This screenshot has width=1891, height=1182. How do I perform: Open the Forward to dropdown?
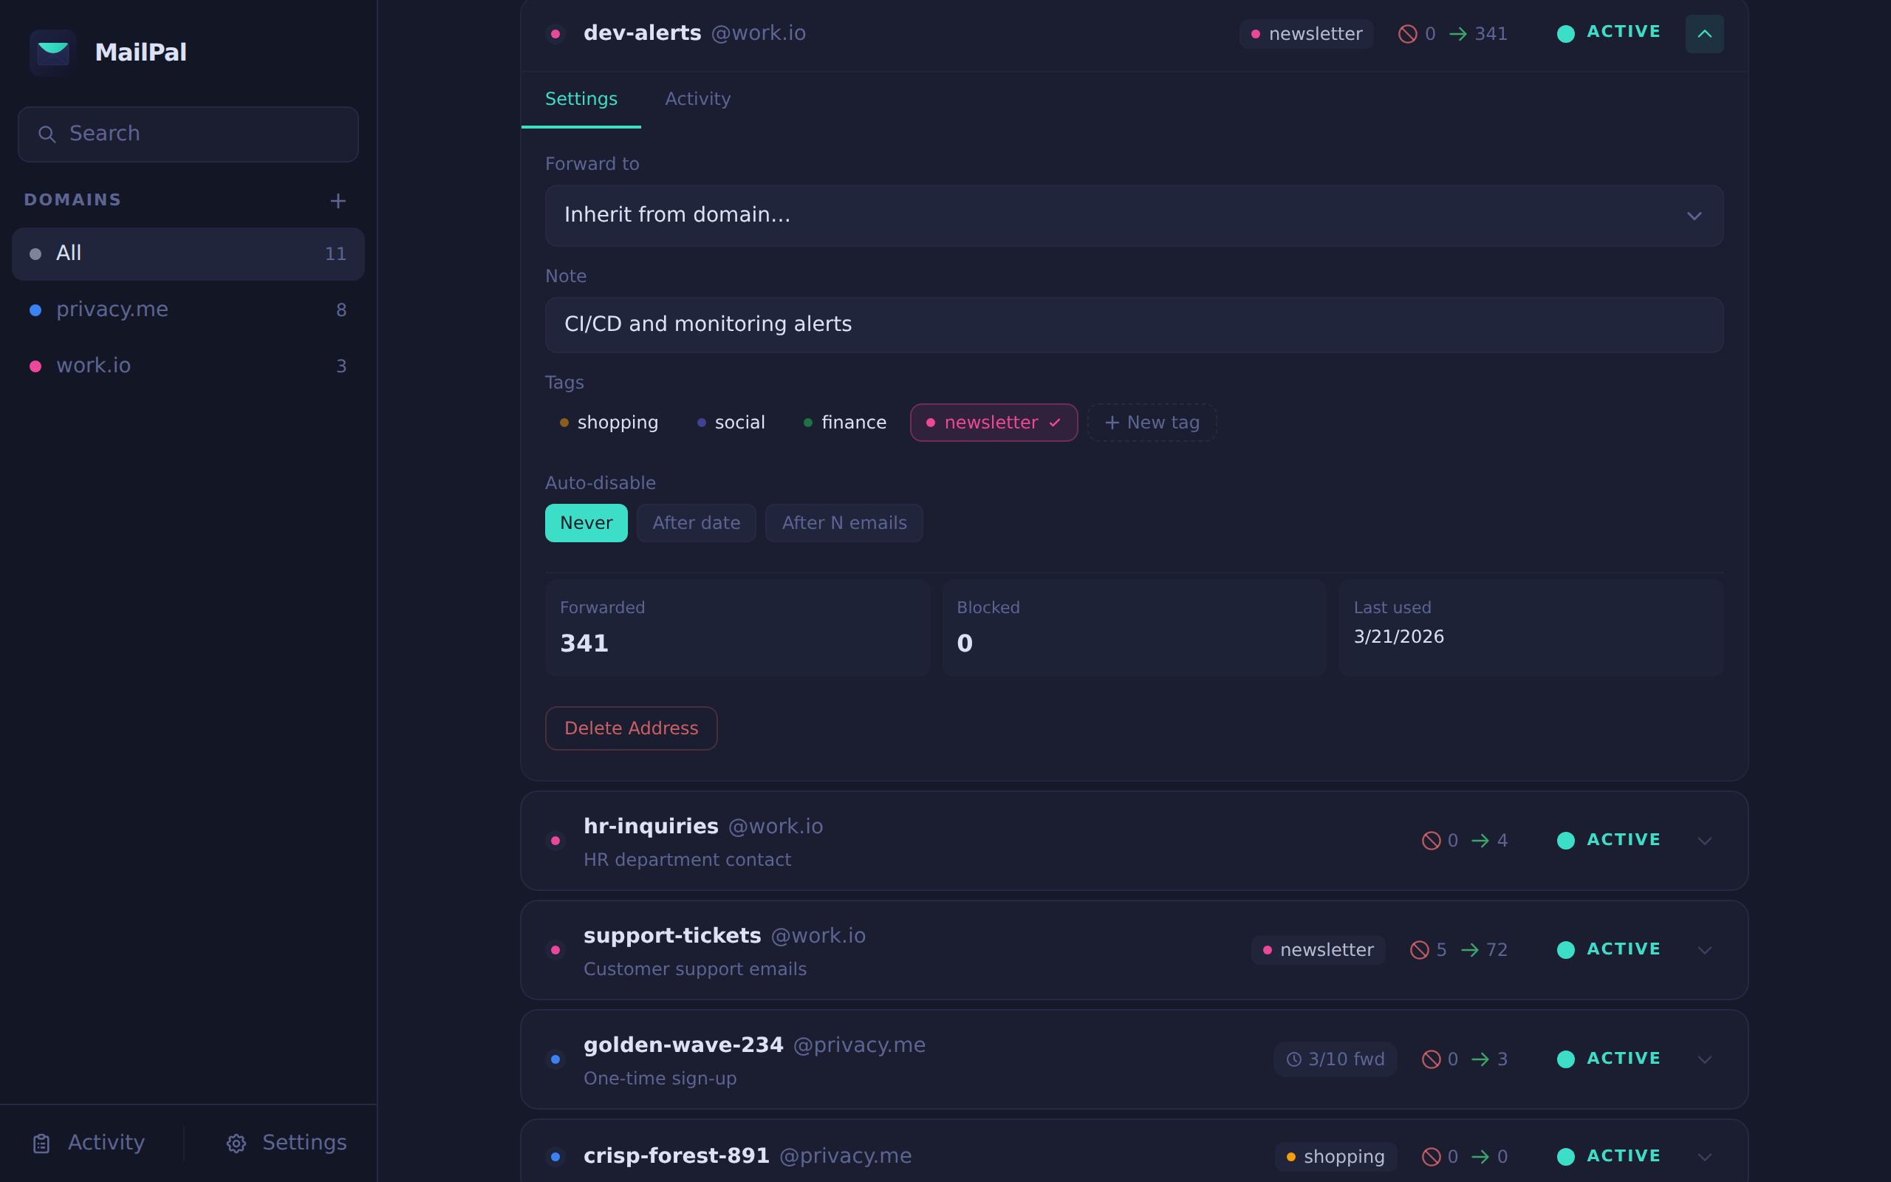pyautogui.click(x=1133, y=216)
